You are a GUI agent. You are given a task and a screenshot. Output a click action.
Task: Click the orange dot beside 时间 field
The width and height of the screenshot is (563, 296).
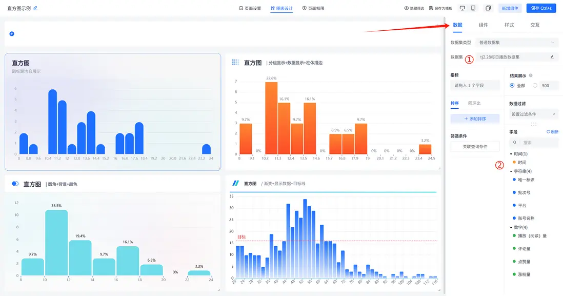click(x=514, y=163)
